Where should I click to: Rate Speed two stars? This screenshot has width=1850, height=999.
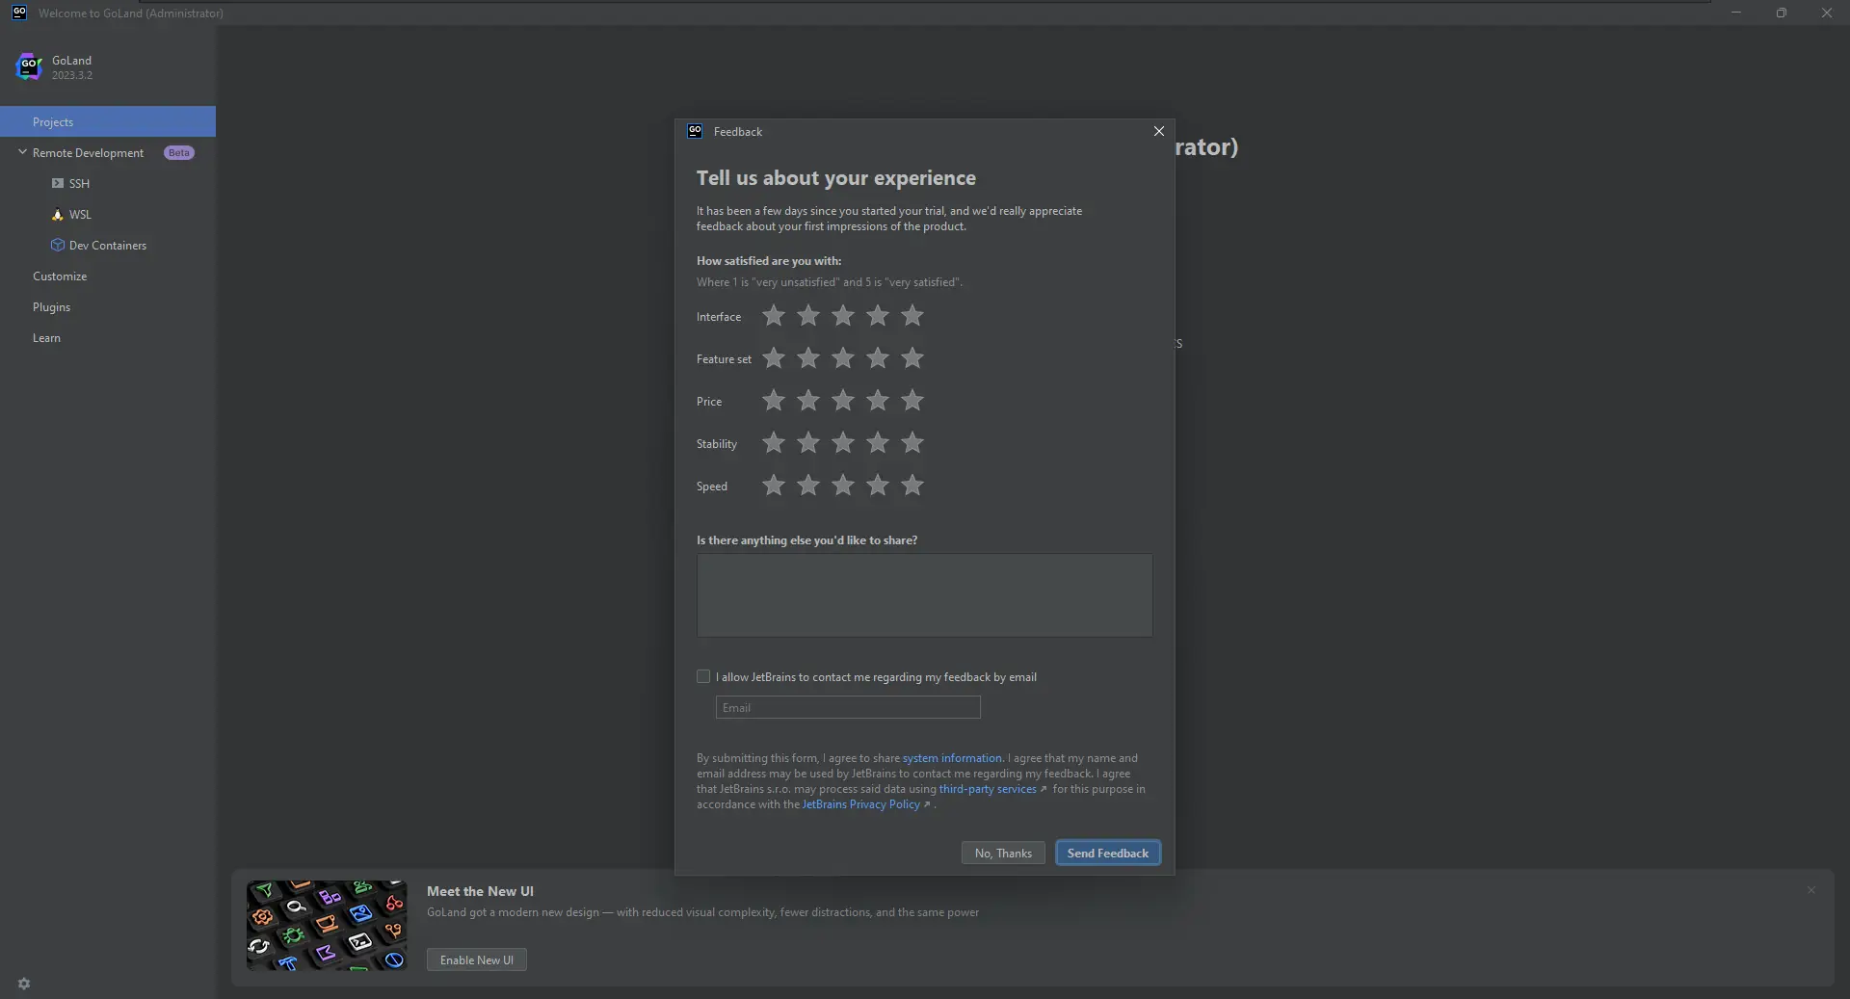pyautogui.click(x=808, y=486)
